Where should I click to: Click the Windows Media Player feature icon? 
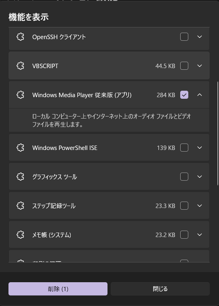click(x=20, y=95)
